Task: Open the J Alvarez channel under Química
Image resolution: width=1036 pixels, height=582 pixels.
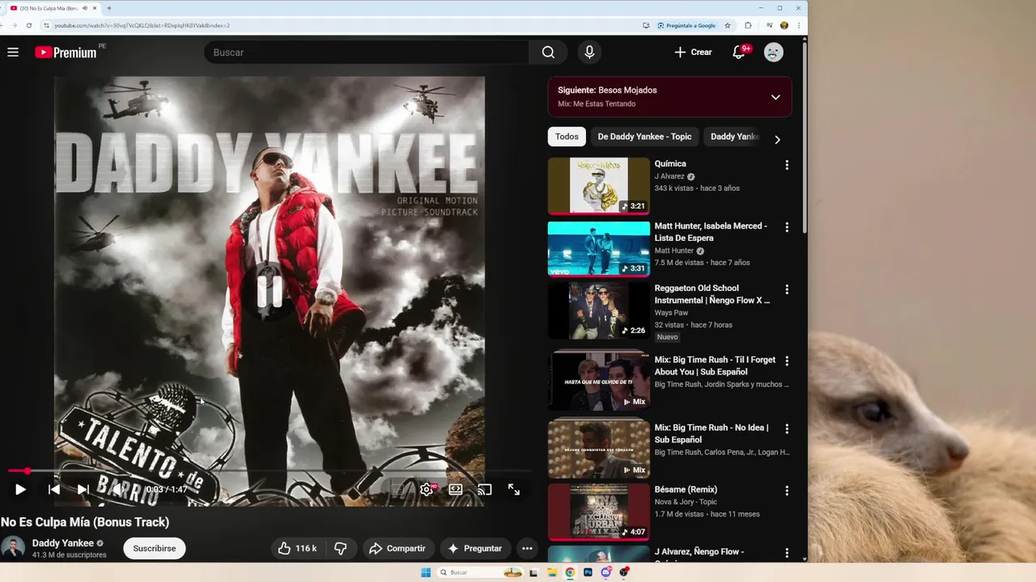Action: point(669,176)
